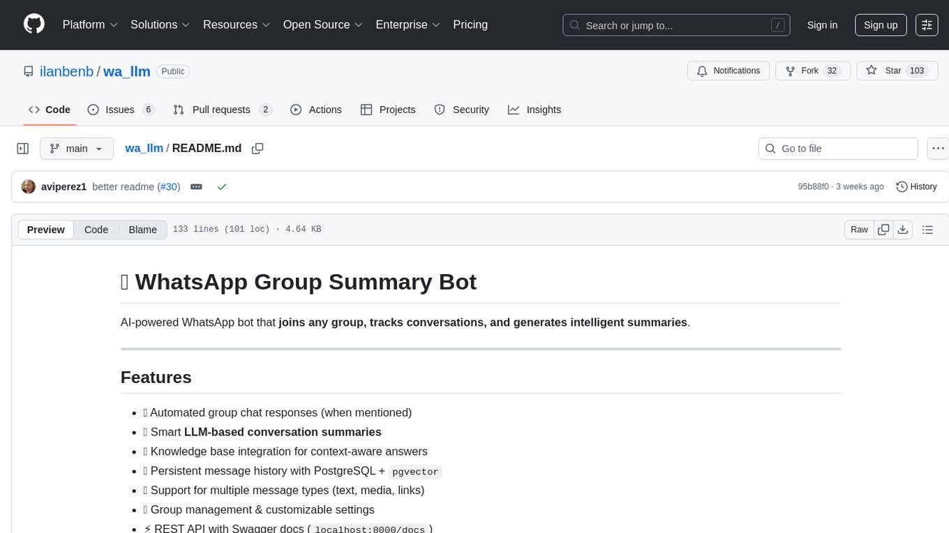Open the document outline icon
The height and width of the screenshot is (533, 949).
pyautogui.click(x=927, y=230)
